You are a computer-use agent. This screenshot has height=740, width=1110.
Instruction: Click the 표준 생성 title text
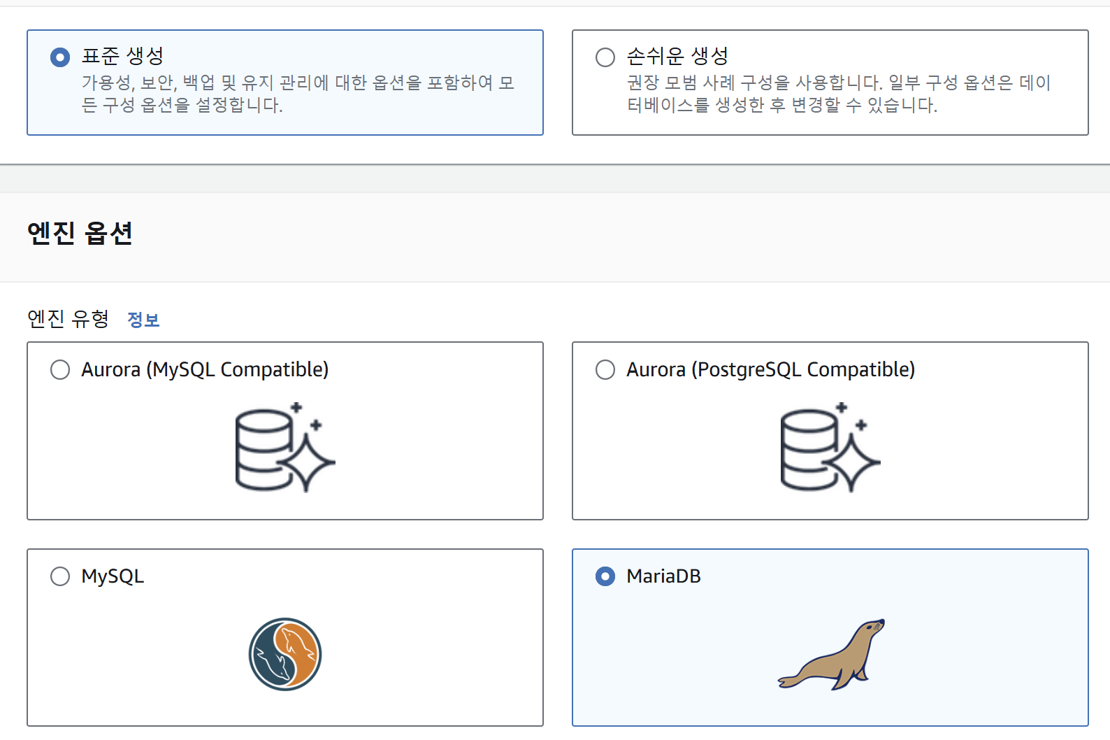(123, 56)
